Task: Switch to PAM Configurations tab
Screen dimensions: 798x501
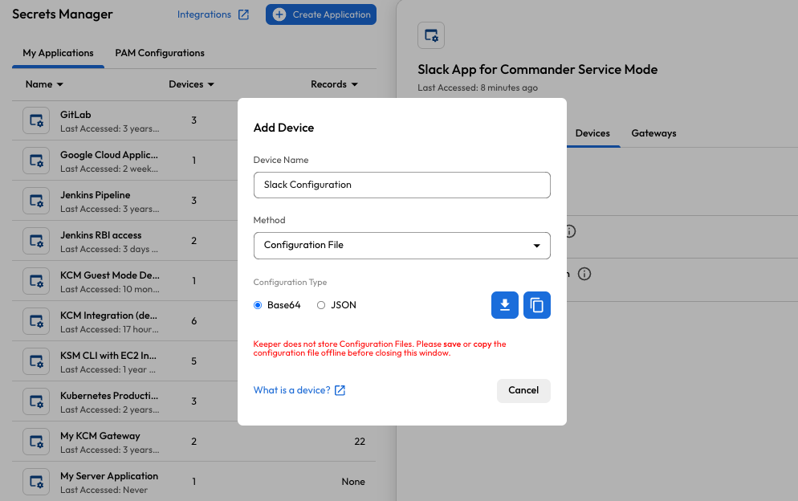Action: coord(160,53)
